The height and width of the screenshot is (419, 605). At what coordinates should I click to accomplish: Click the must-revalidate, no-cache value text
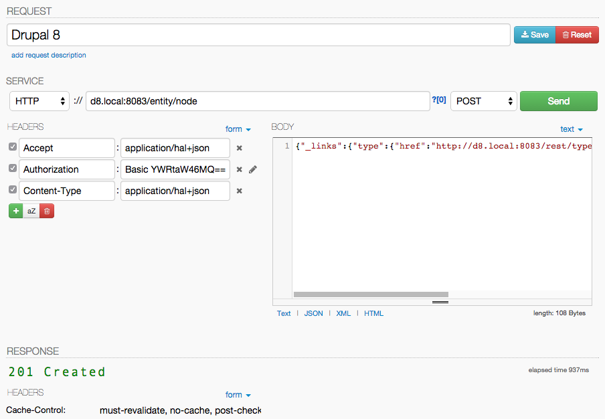click(x=180, y=410)
